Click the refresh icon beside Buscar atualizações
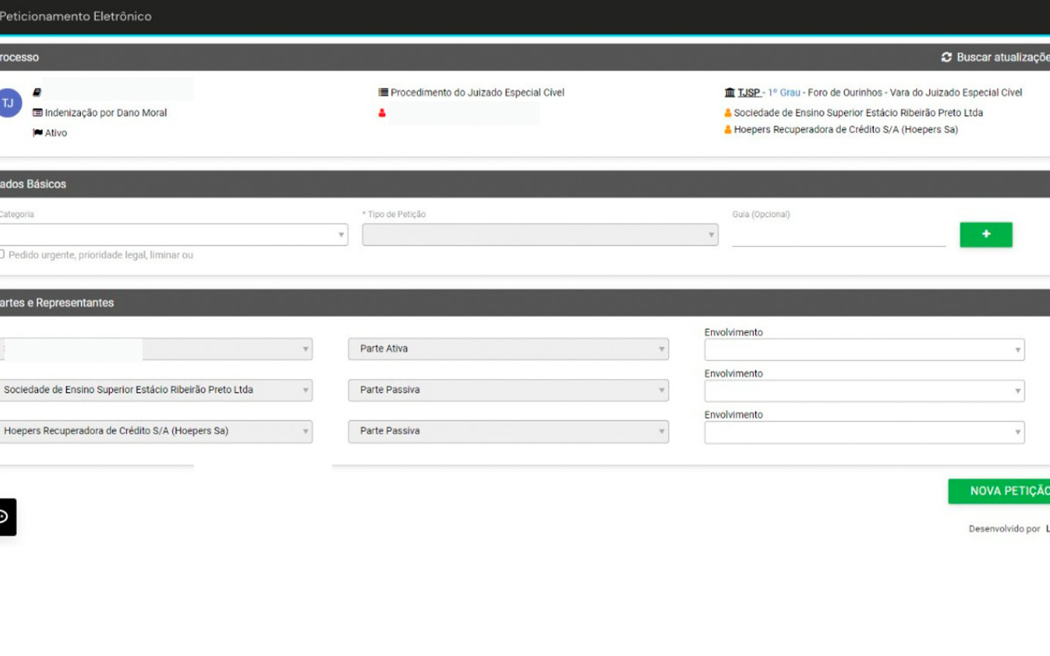Image resolution: width=1050 pixels, height=656 pixels. [947, 57]
